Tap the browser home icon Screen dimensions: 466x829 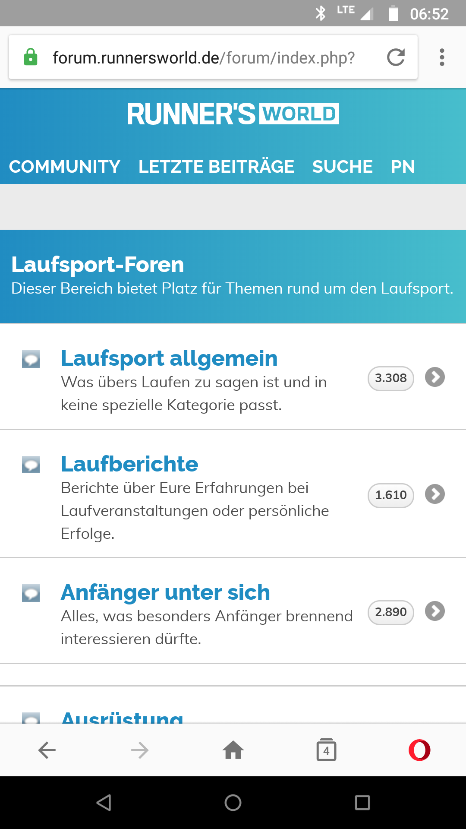click(x=233, y=750)
